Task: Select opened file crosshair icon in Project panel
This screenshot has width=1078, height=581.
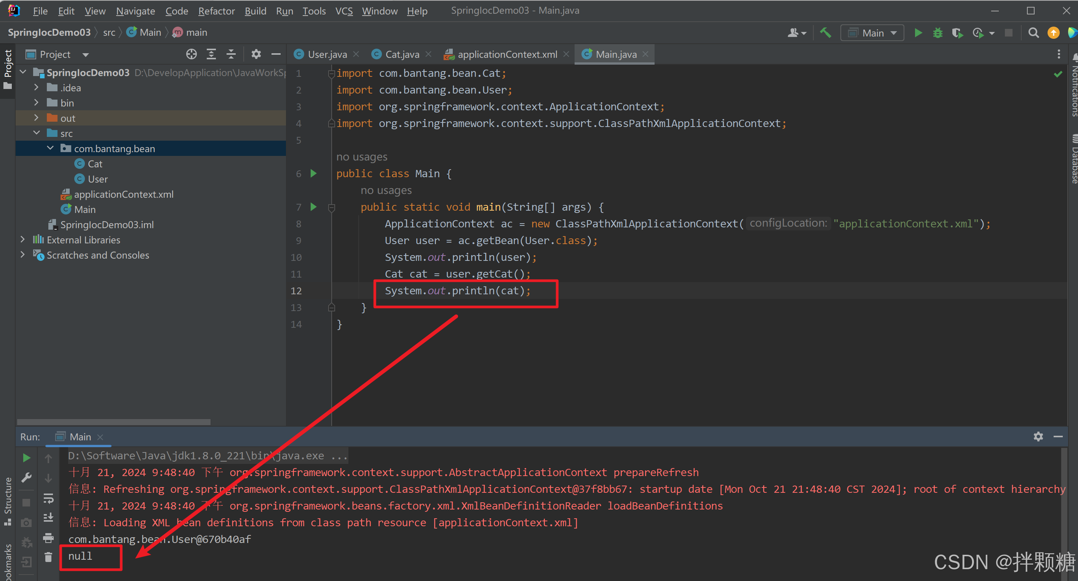Action: point(191,54)
